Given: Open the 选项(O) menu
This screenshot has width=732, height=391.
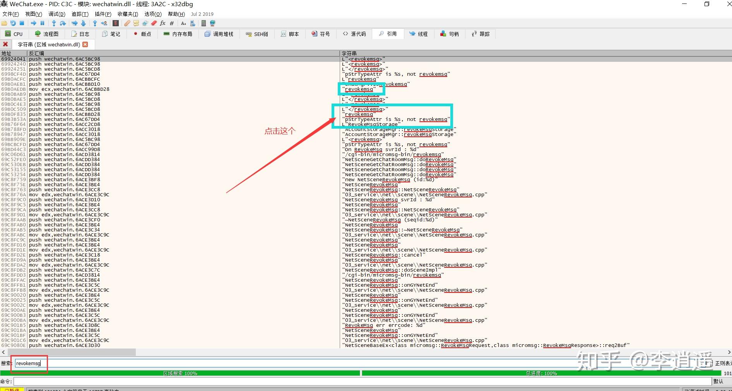Looking at the screenshot, I should coord(153,14).
